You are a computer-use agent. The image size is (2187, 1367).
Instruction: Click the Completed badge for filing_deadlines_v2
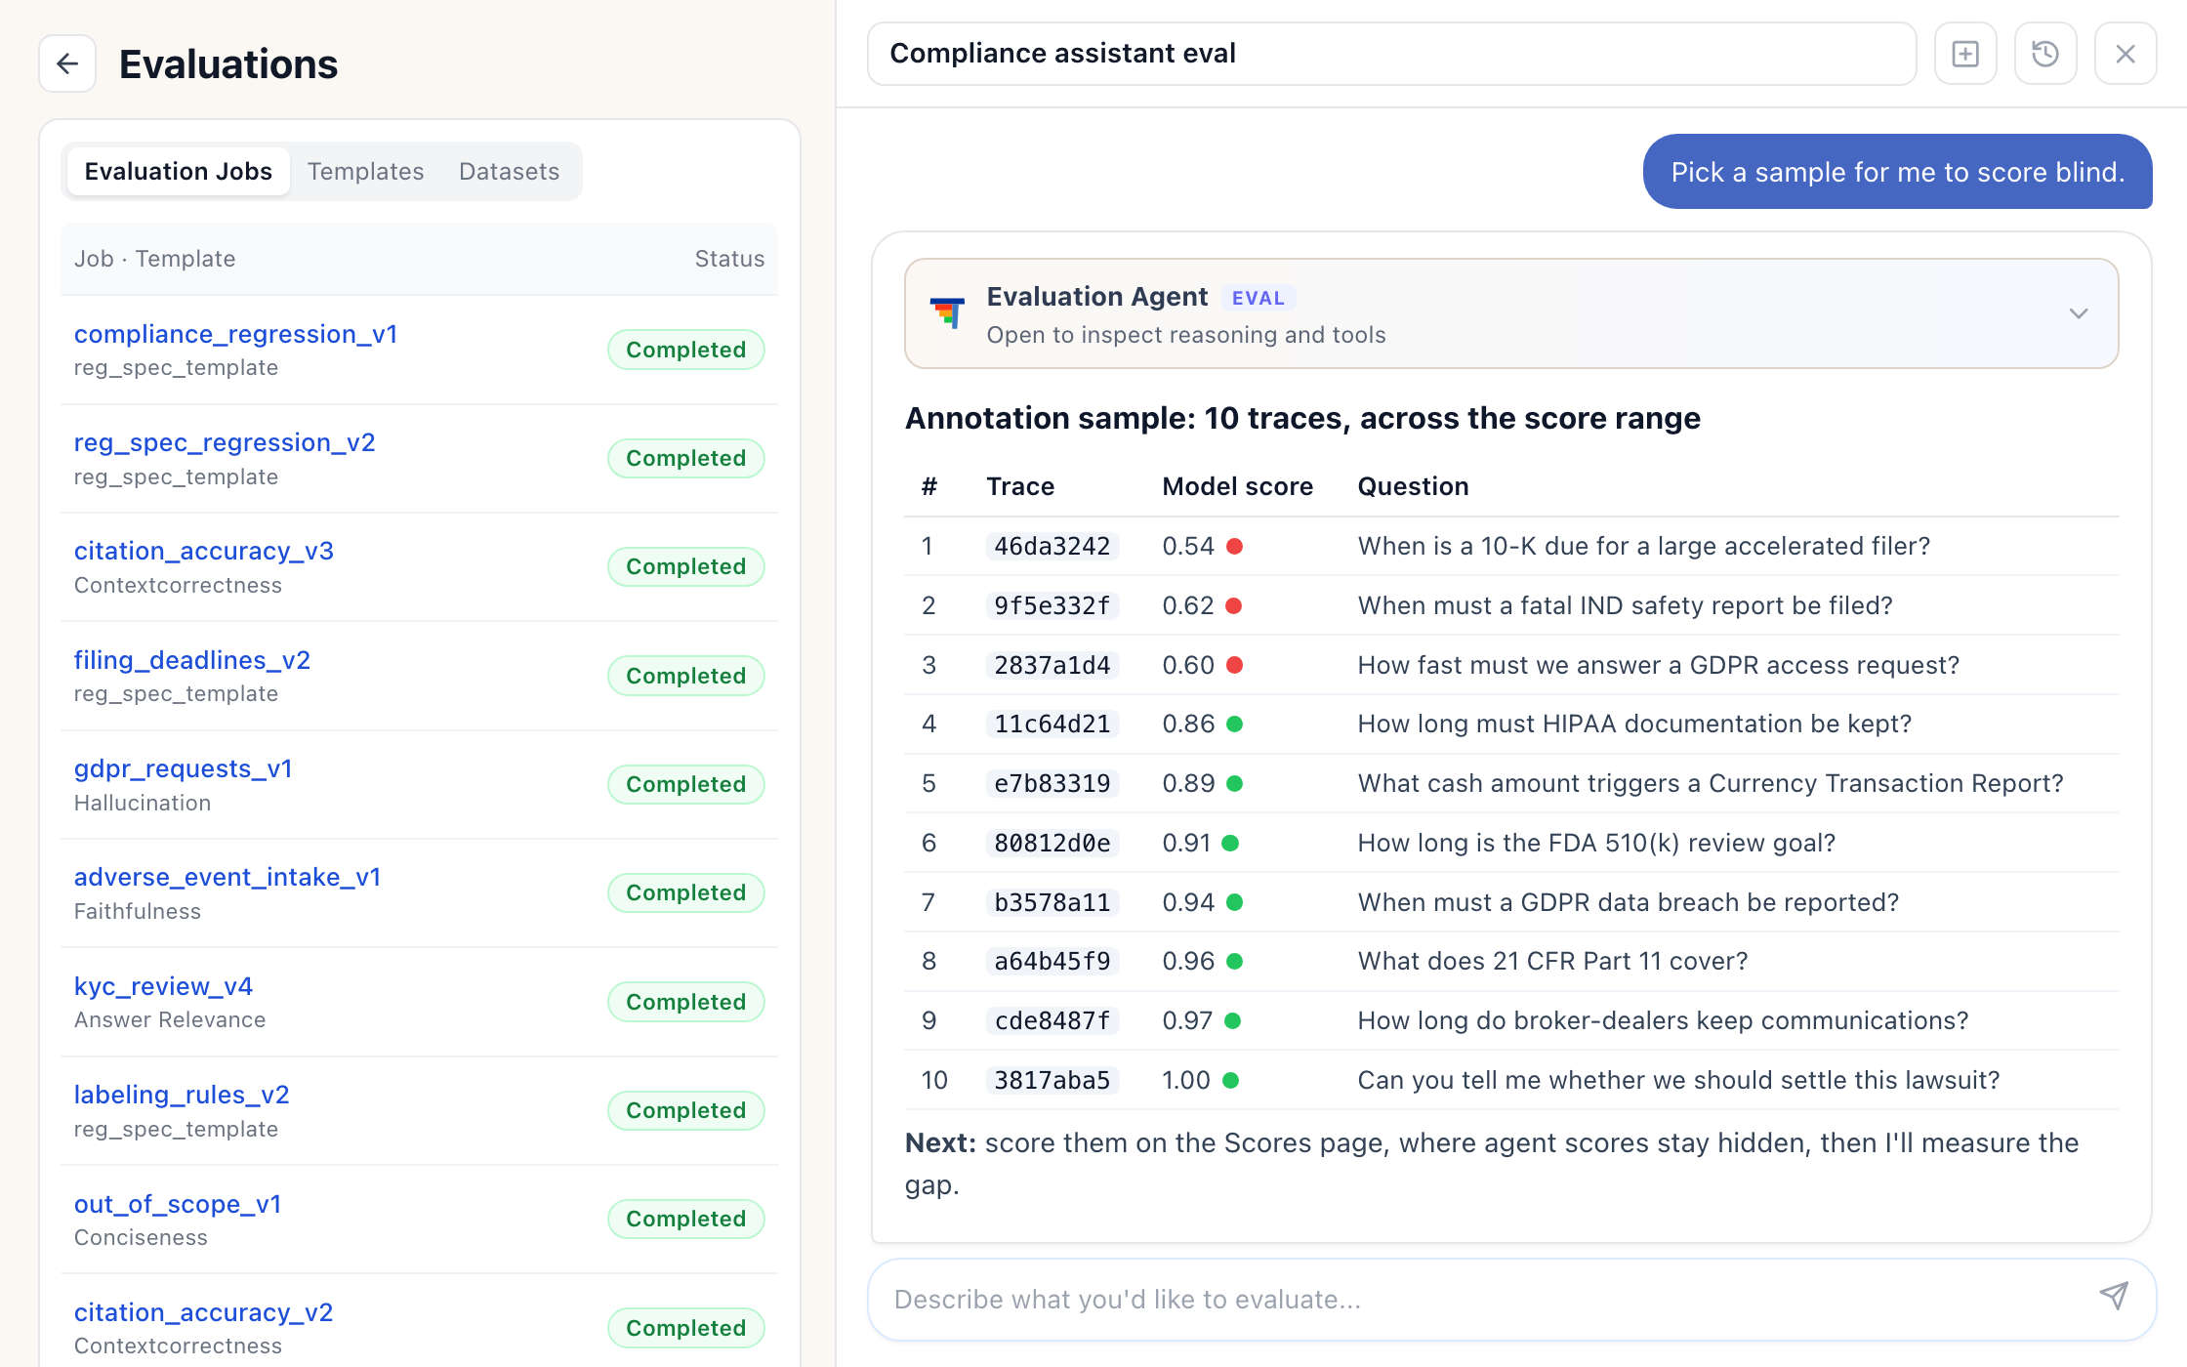coord(685,676)
